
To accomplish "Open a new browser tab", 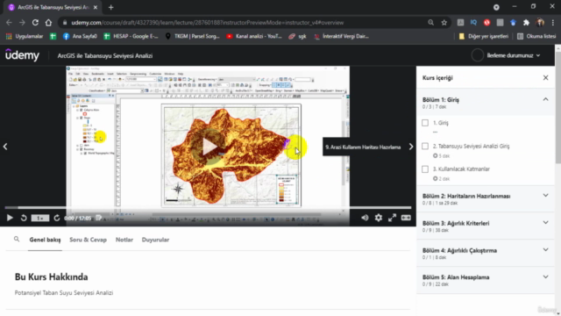I will [111, 7].
